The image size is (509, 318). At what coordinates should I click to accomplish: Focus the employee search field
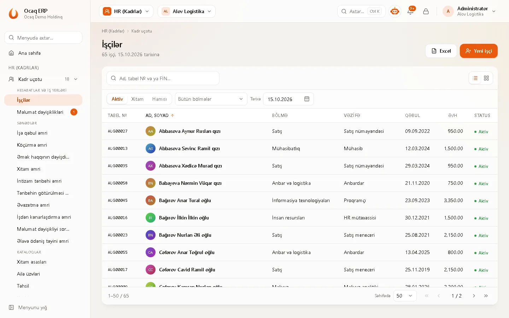coord(163,78)
